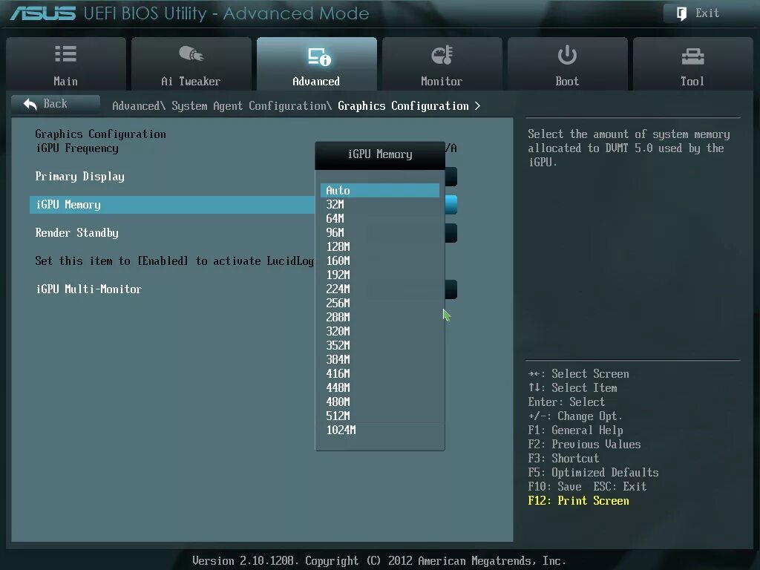Select 32M iGPU memory option
Image resolution: width=760 pixels, height=570 pixels.
[x=380, y=205]
